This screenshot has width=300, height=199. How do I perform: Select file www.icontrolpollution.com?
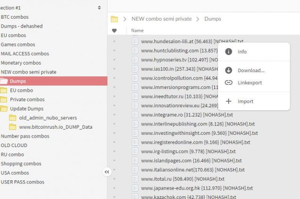180,78
